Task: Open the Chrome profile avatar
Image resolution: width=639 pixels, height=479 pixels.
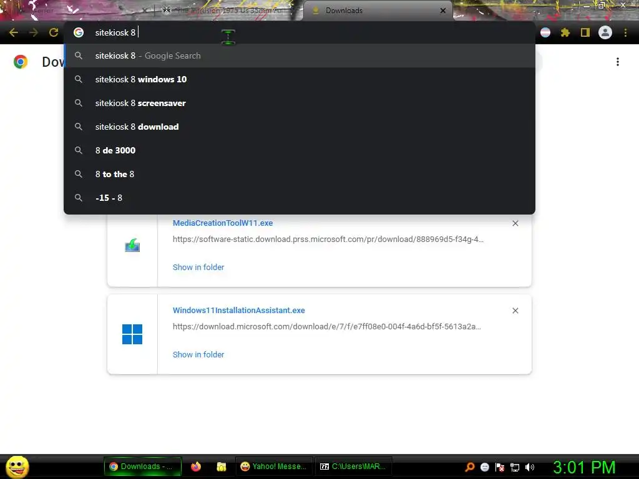Action: point(605,32)
